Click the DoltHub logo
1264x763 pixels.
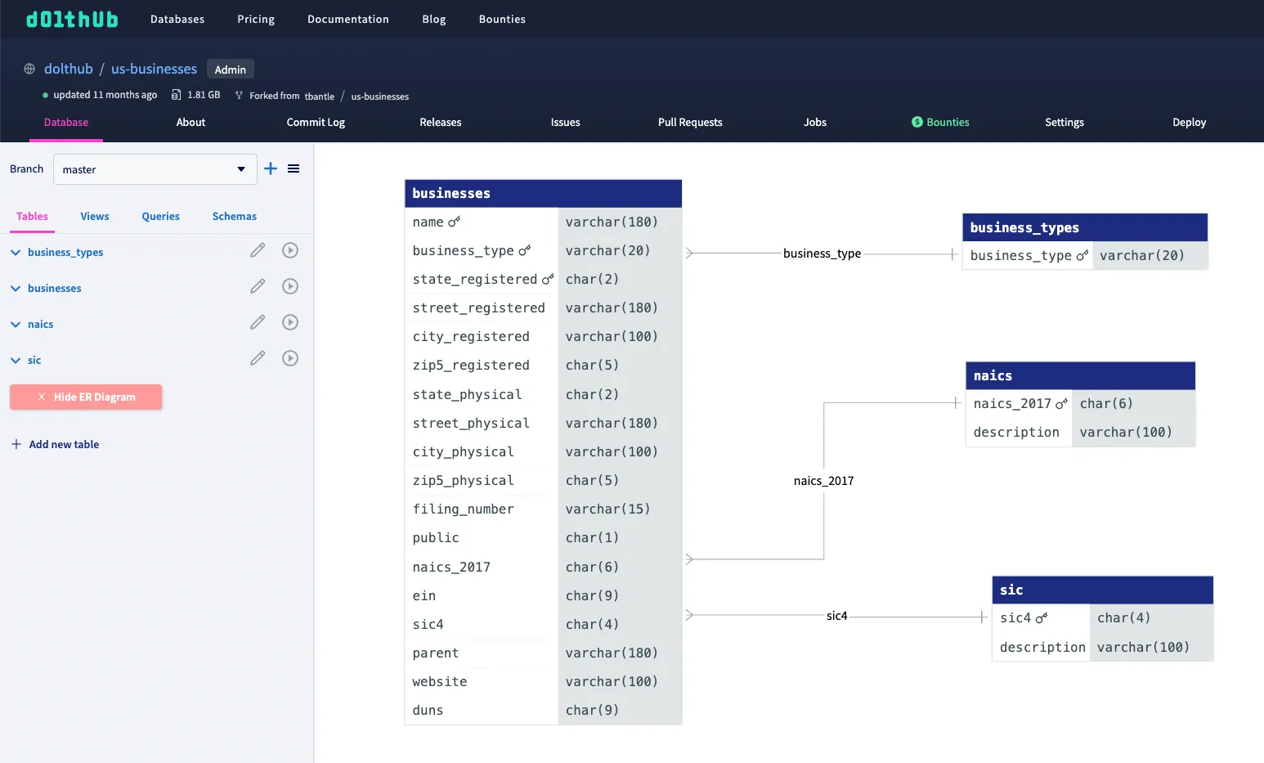(72, 19)
